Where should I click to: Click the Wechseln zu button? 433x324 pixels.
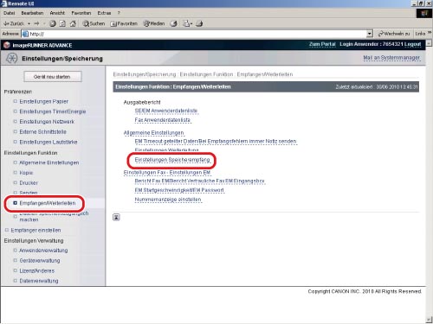[x=394, y=34]
